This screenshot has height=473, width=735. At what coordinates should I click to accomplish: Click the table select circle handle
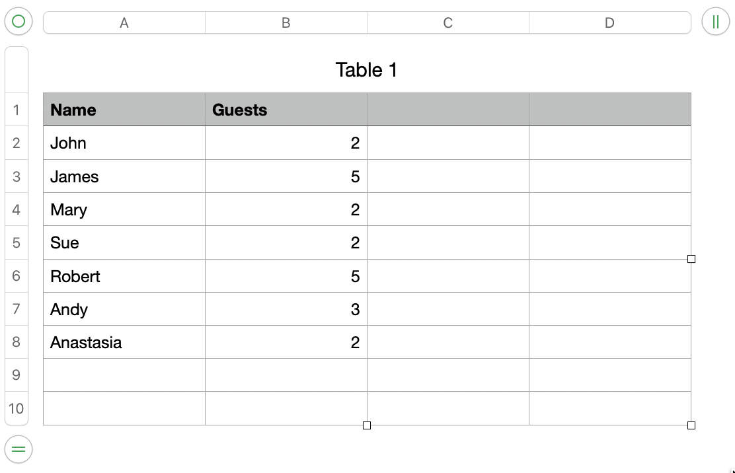coord(19,22)
